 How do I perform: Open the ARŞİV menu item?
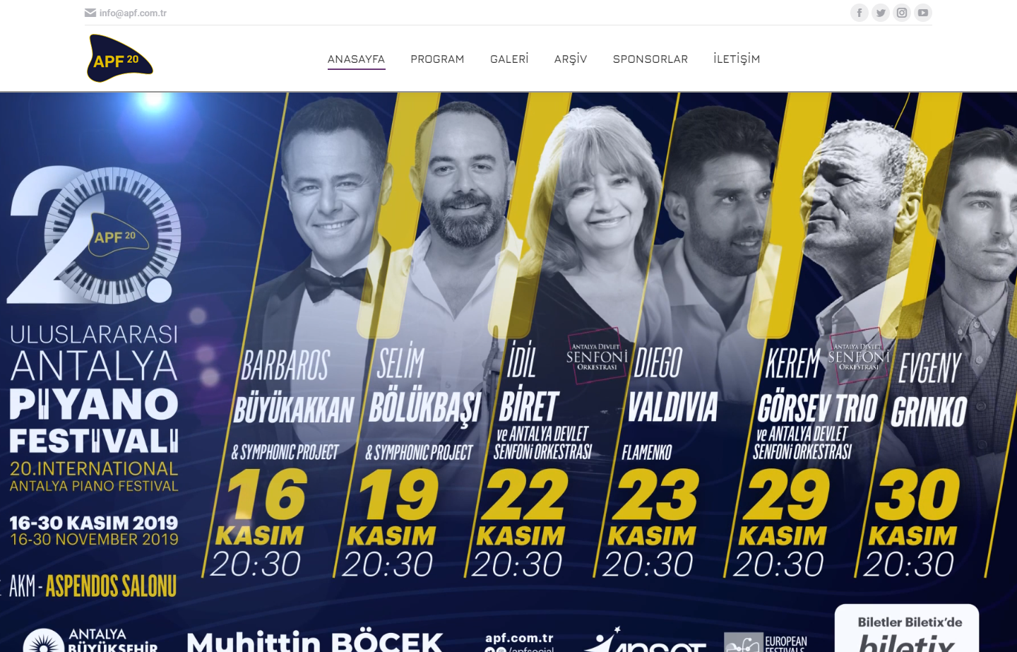pyautogui.click(x=571, y=59)
